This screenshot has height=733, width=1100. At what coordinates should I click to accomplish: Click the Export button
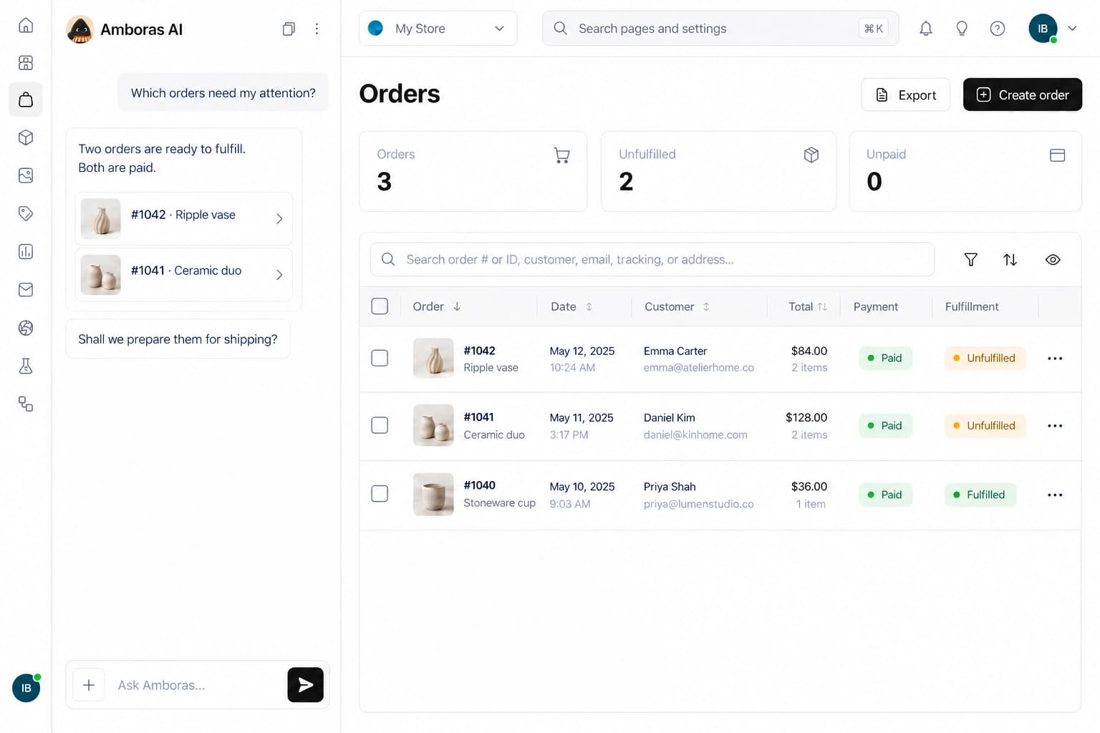tap(906, 94)
